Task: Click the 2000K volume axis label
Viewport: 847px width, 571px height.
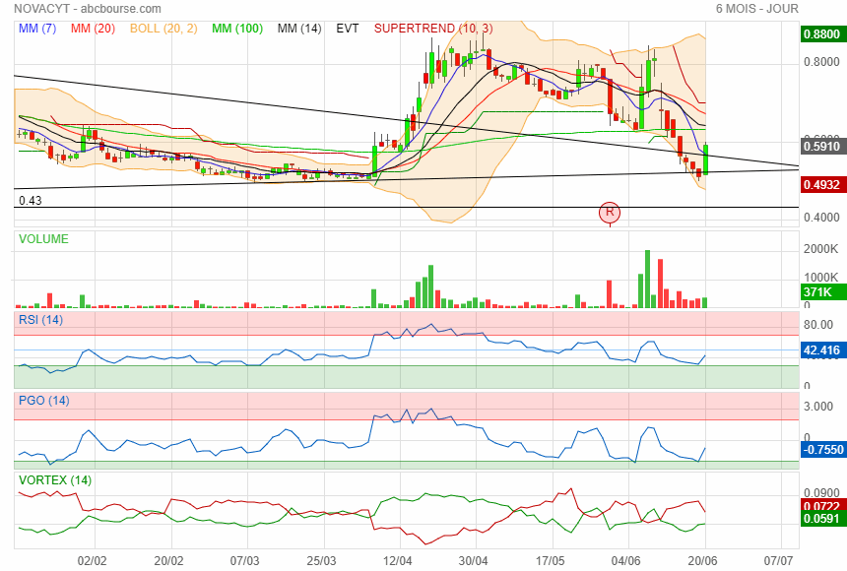Action: pyautogui.click(x=821, y=249)
